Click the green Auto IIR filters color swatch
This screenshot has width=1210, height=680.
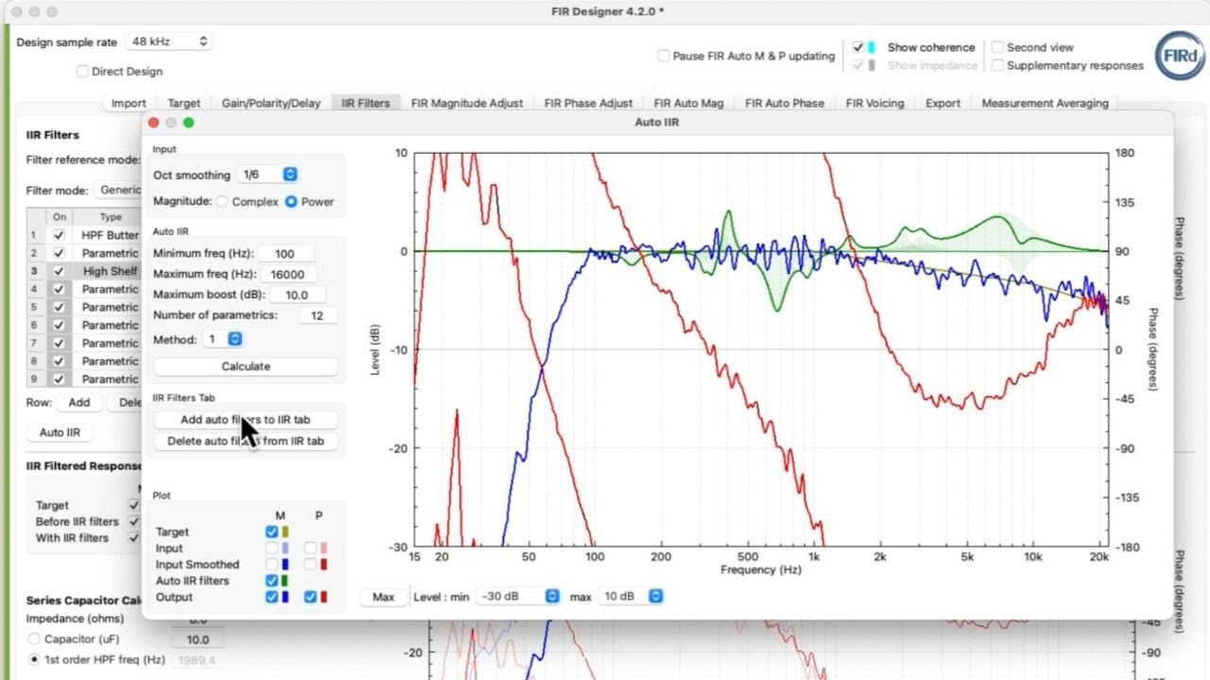[285, 581]
